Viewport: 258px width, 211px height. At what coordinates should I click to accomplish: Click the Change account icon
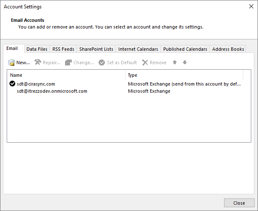coord(68,63)
